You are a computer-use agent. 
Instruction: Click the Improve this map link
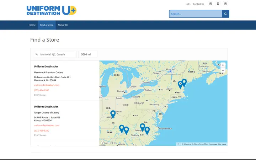click(218, 144)
